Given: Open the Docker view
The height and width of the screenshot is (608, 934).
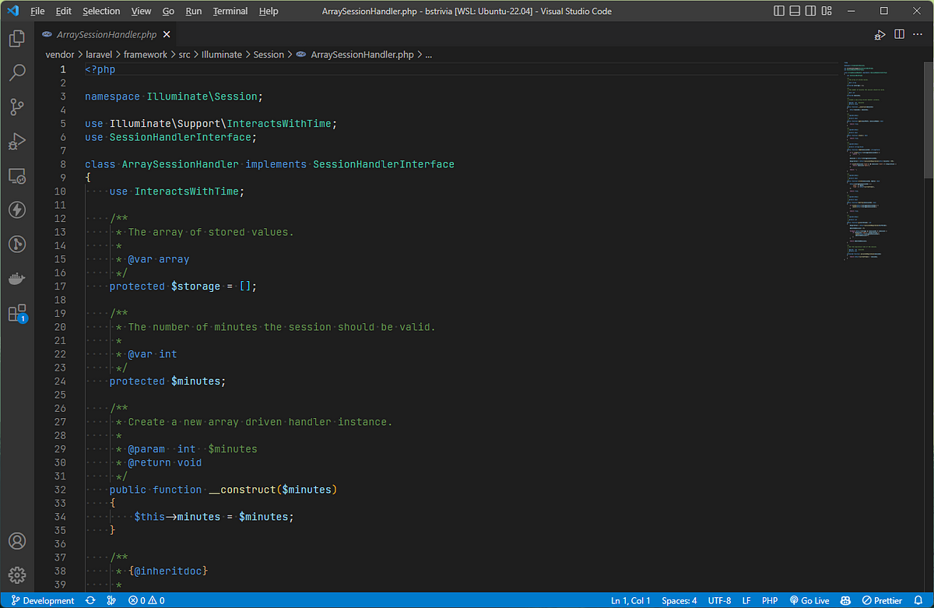Looking at the screenshot, I should click(x=17, y=278).
